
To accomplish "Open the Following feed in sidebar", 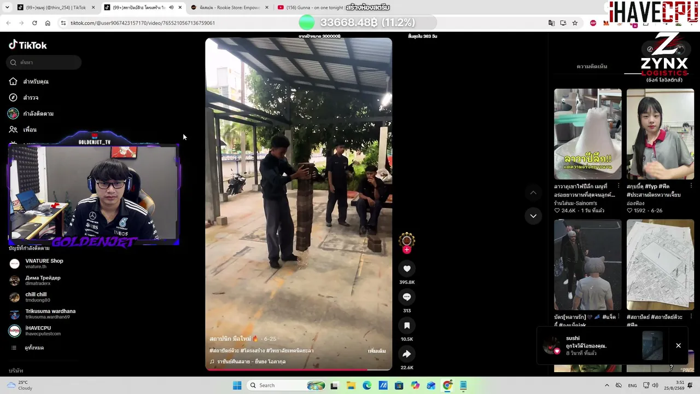I will (x=31, y=114).
